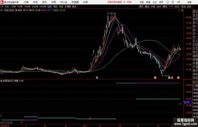Screen dimensions: 198x127
Task: Click the 证券交易未登录 文一科技 title text
Action: click(119, 2)
